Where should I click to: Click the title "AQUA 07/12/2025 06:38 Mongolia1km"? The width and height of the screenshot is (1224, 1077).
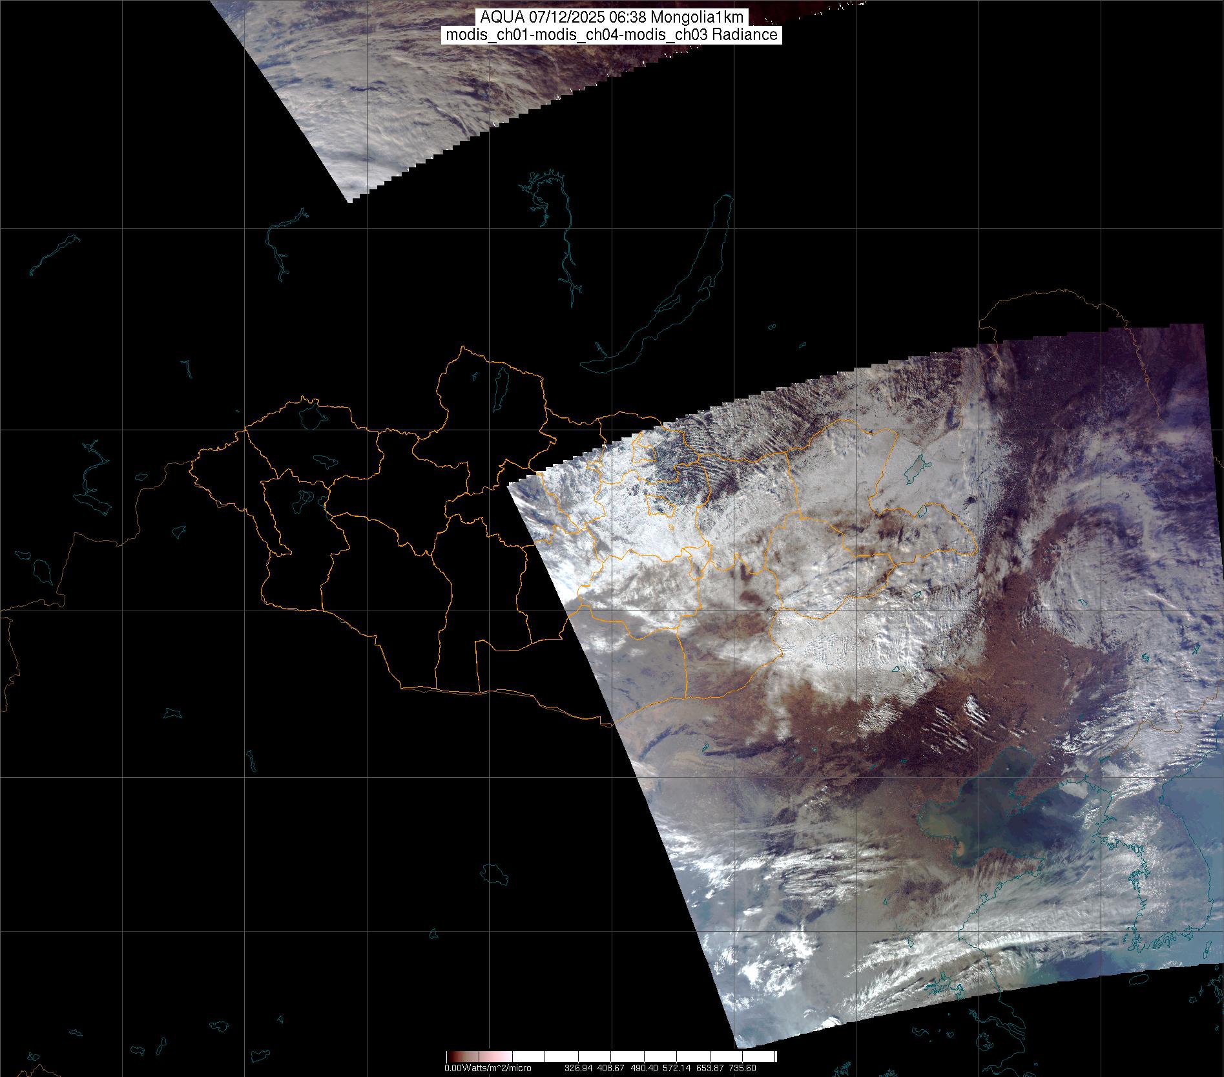click(612, 17)
